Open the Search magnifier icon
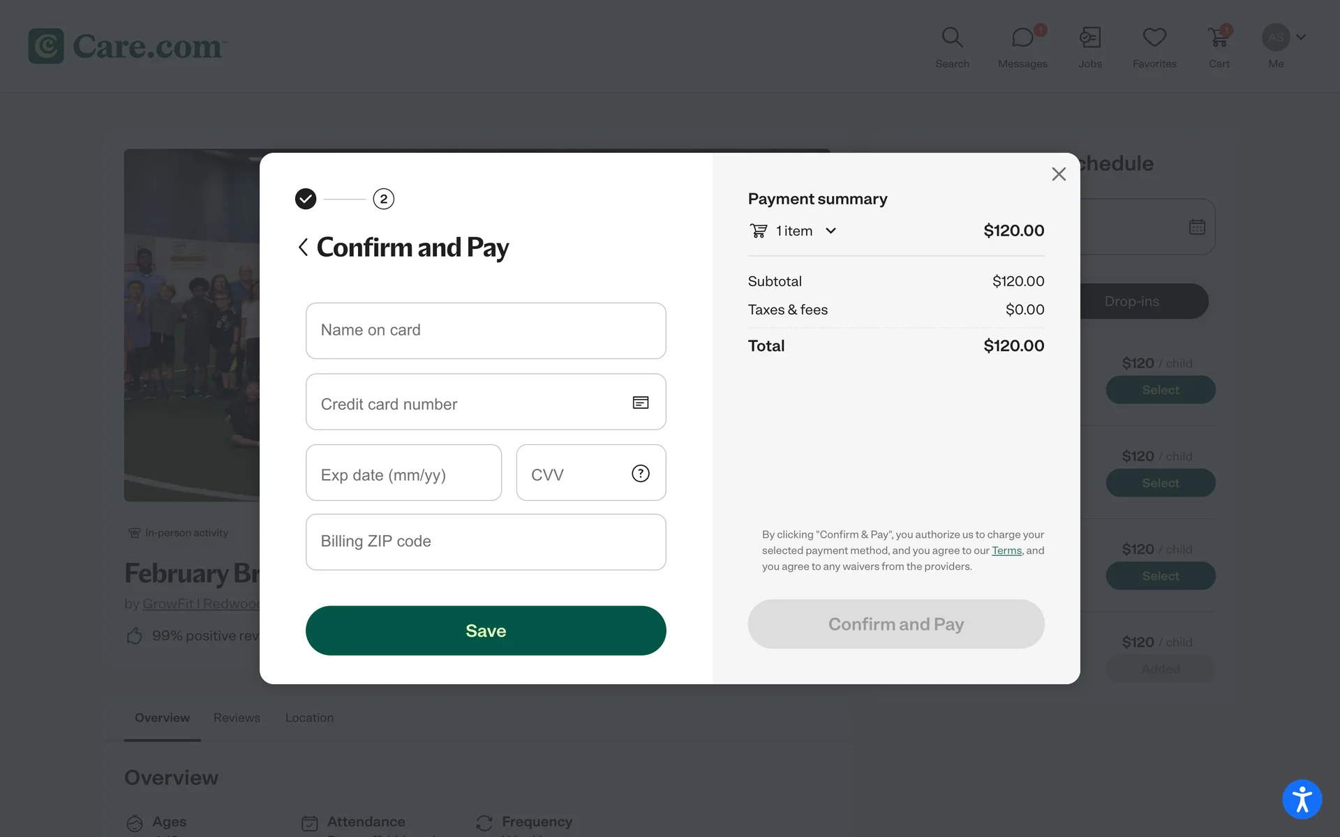1340x837 pixels. point(952,38)
